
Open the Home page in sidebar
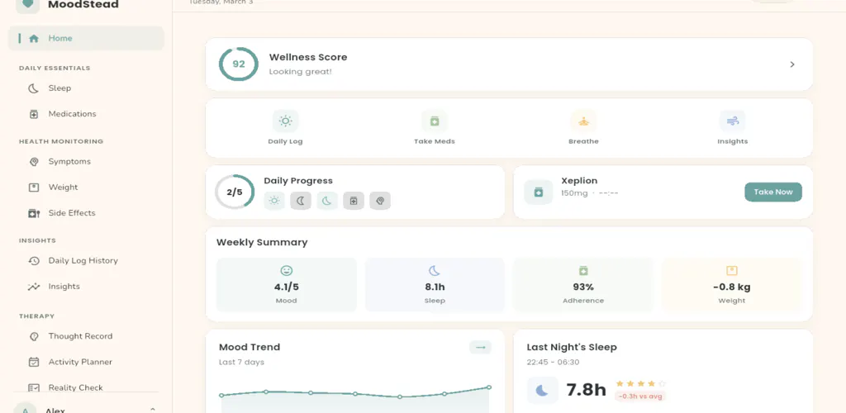86,38
